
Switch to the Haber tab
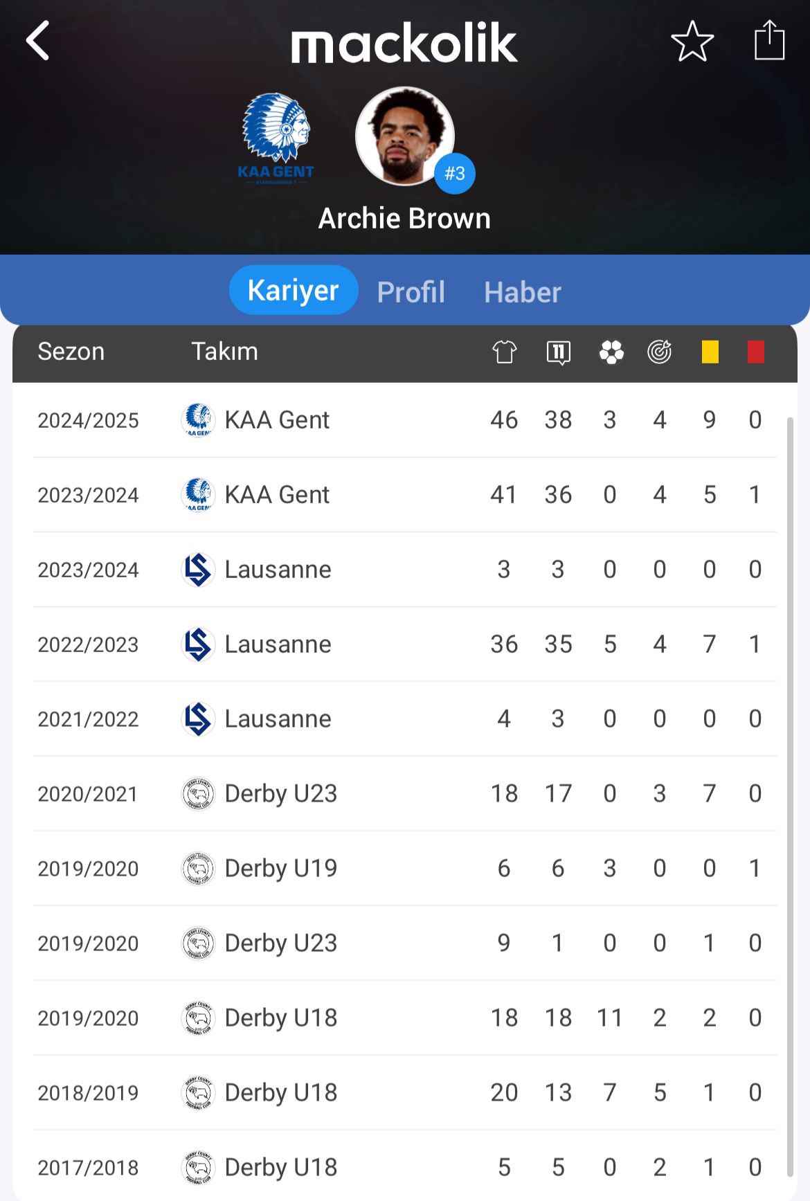pos(523,292)
